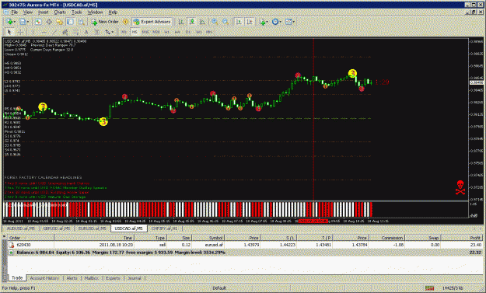This screenshot has height=293, width=486.
Task: Open the Strategy Tester icon
Action: [81, 22]
